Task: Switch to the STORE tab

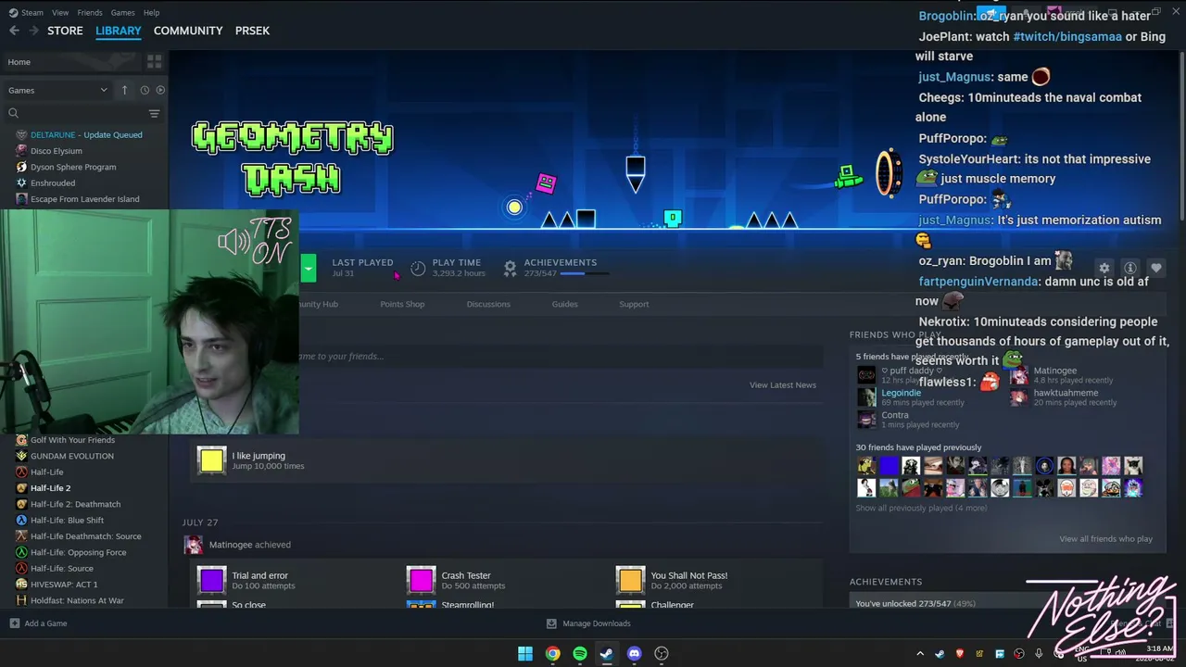Action: pyautogui.click(x=65, y=31)
